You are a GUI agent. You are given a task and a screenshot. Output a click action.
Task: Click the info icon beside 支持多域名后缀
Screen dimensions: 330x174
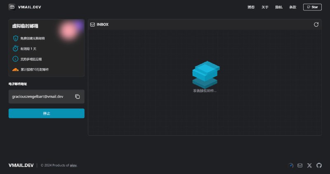[15, 59]
